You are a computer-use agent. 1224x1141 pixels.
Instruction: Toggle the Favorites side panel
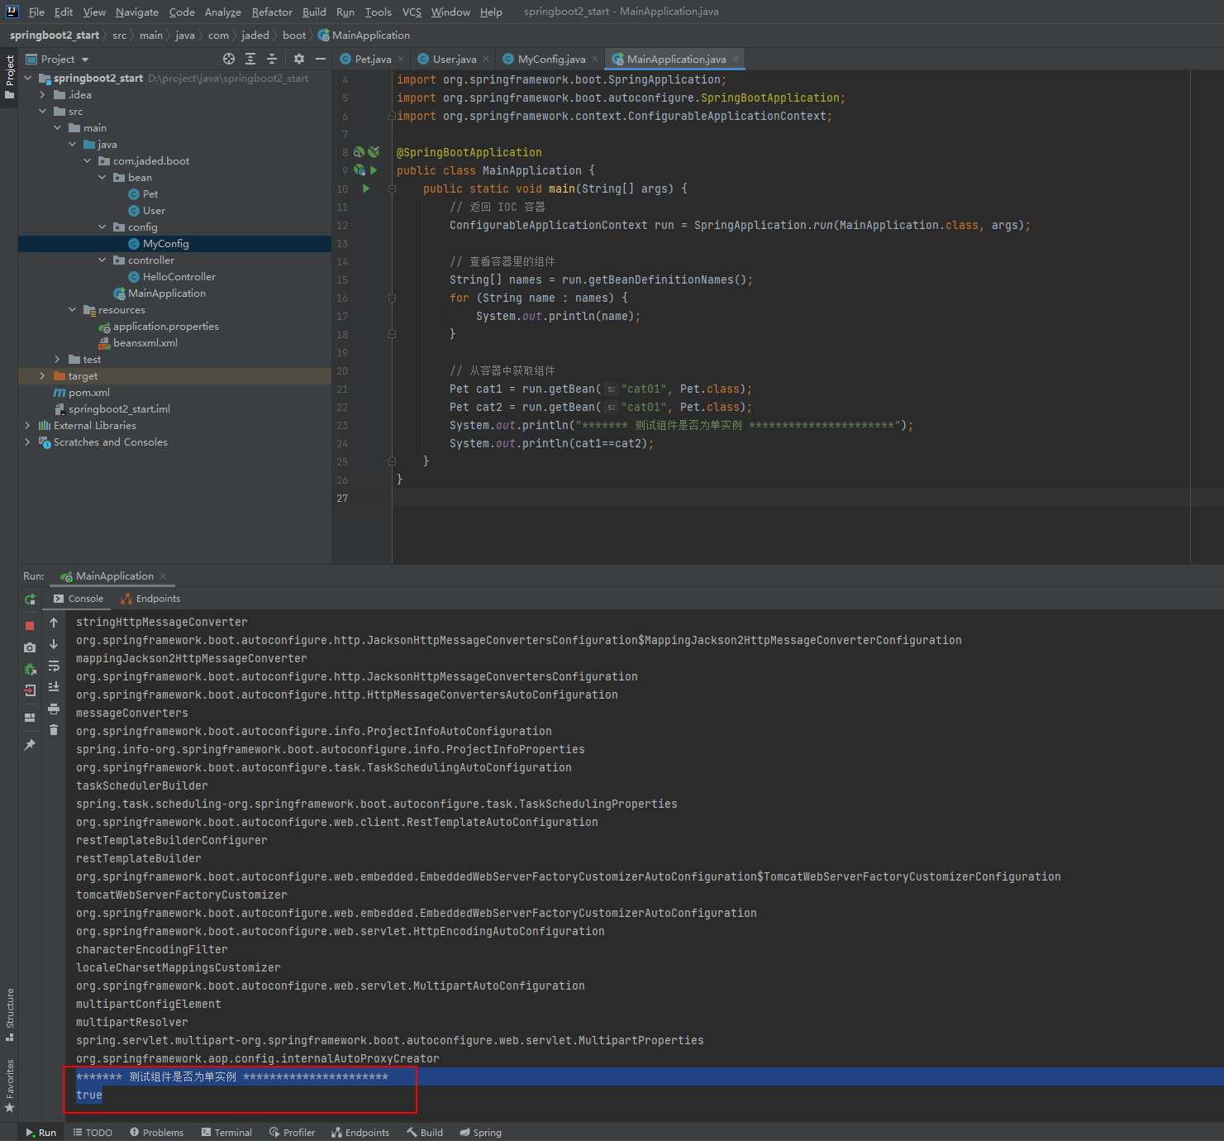(x=10, y=1085)
